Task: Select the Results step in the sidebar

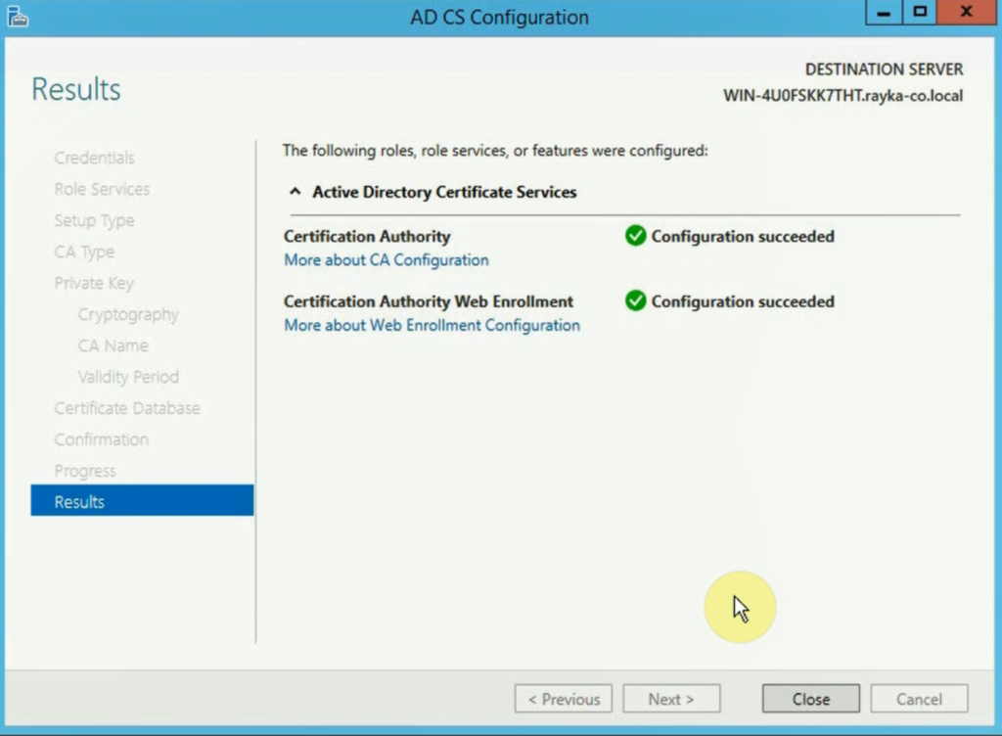Action: [142, 501]
